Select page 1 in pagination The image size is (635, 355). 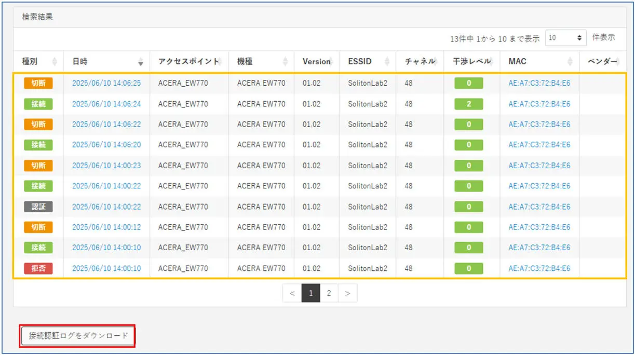point(310,293)
